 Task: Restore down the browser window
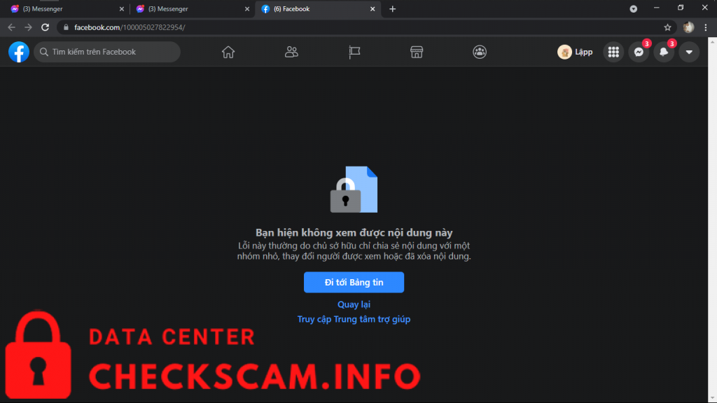point(681,8)
